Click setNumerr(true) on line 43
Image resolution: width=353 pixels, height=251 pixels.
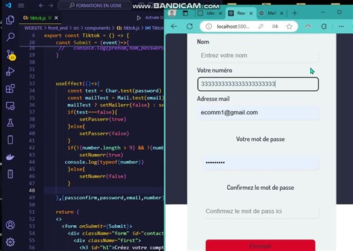tap(101, 155)
